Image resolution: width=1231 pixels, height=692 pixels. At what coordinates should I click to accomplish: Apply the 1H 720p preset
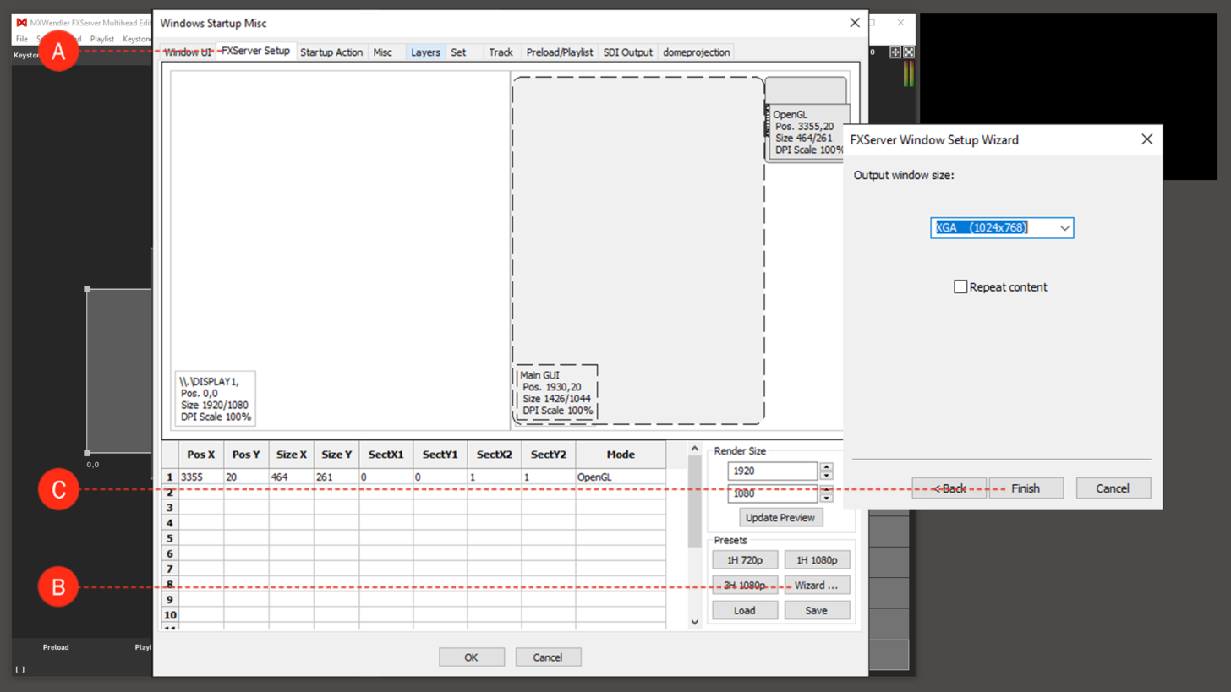pos(744,559)
